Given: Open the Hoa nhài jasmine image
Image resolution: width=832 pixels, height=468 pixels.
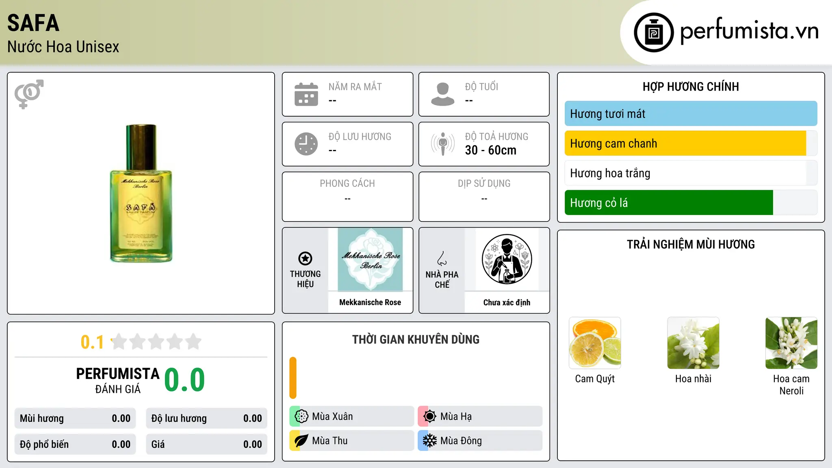Looking at the screenshot, I should pos(693,343).
